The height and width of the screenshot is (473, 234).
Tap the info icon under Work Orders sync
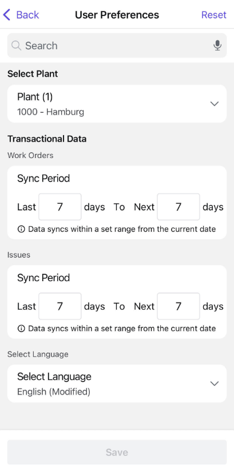click(x=21, y=229)
